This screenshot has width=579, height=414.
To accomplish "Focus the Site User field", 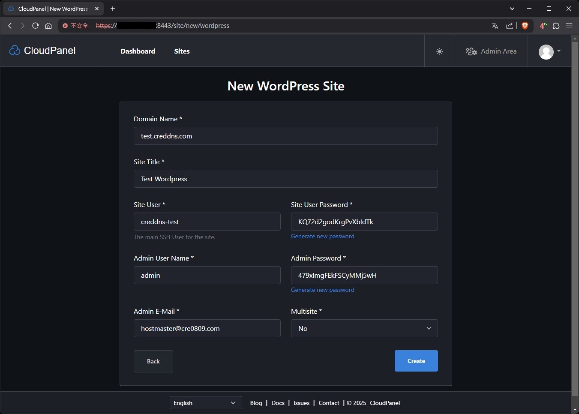I will point(207,222).
